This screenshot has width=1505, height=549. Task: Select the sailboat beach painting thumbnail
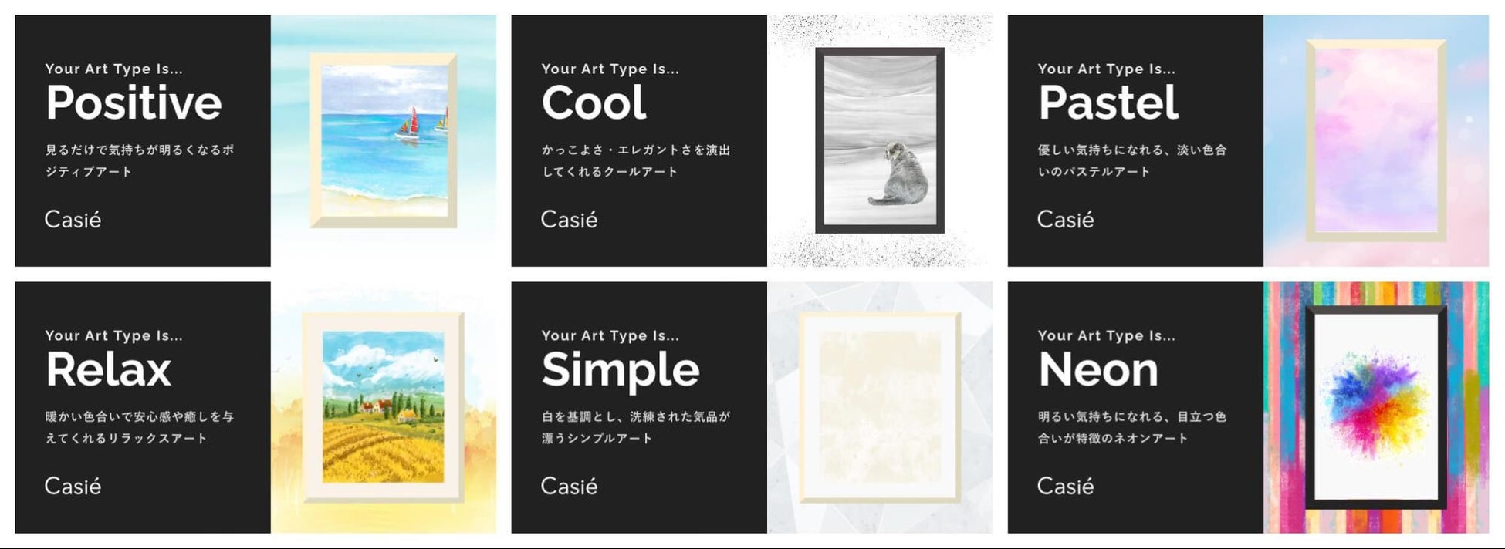click(384, 140)
